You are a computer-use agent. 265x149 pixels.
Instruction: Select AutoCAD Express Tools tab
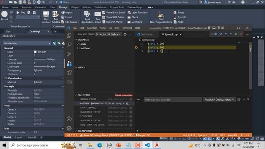click(x=117, y=7)
